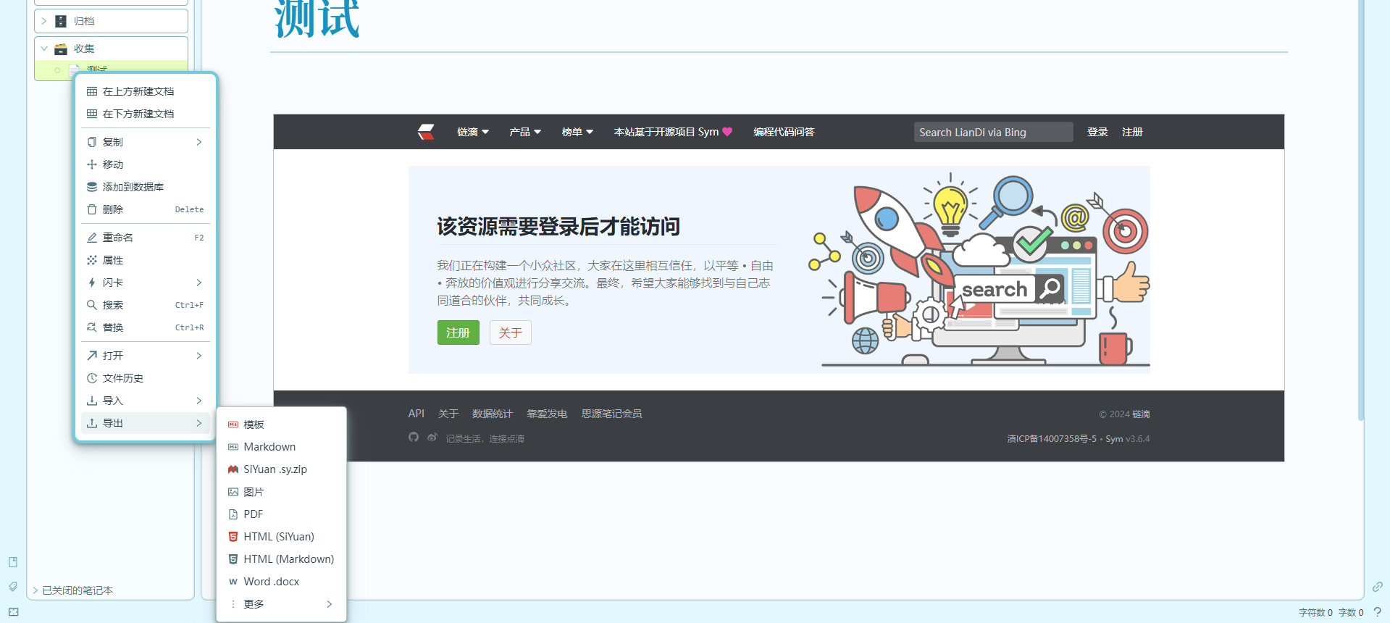Click the 字数 0 status text

pos(1351,612)
